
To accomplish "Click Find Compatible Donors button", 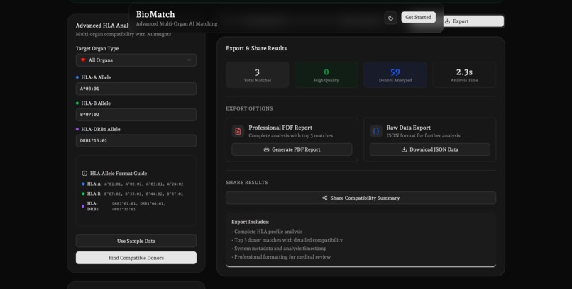I will (x=136, y=258).
